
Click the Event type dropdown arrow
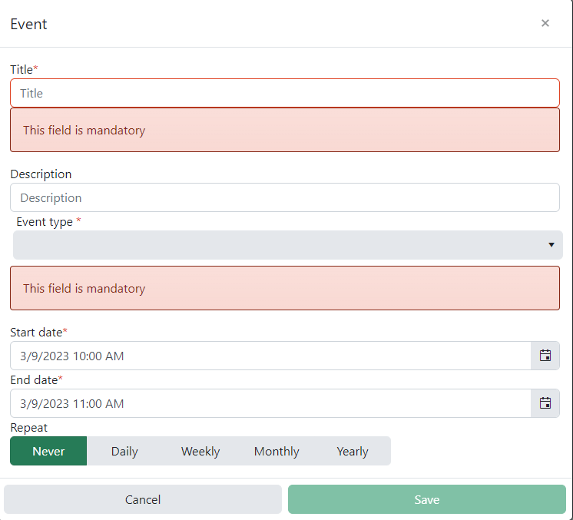551,245
